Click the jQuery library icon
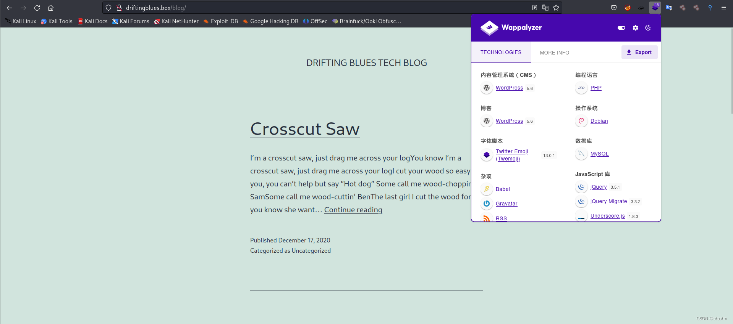Screen dimensions: 733x324 coord(581,187)
